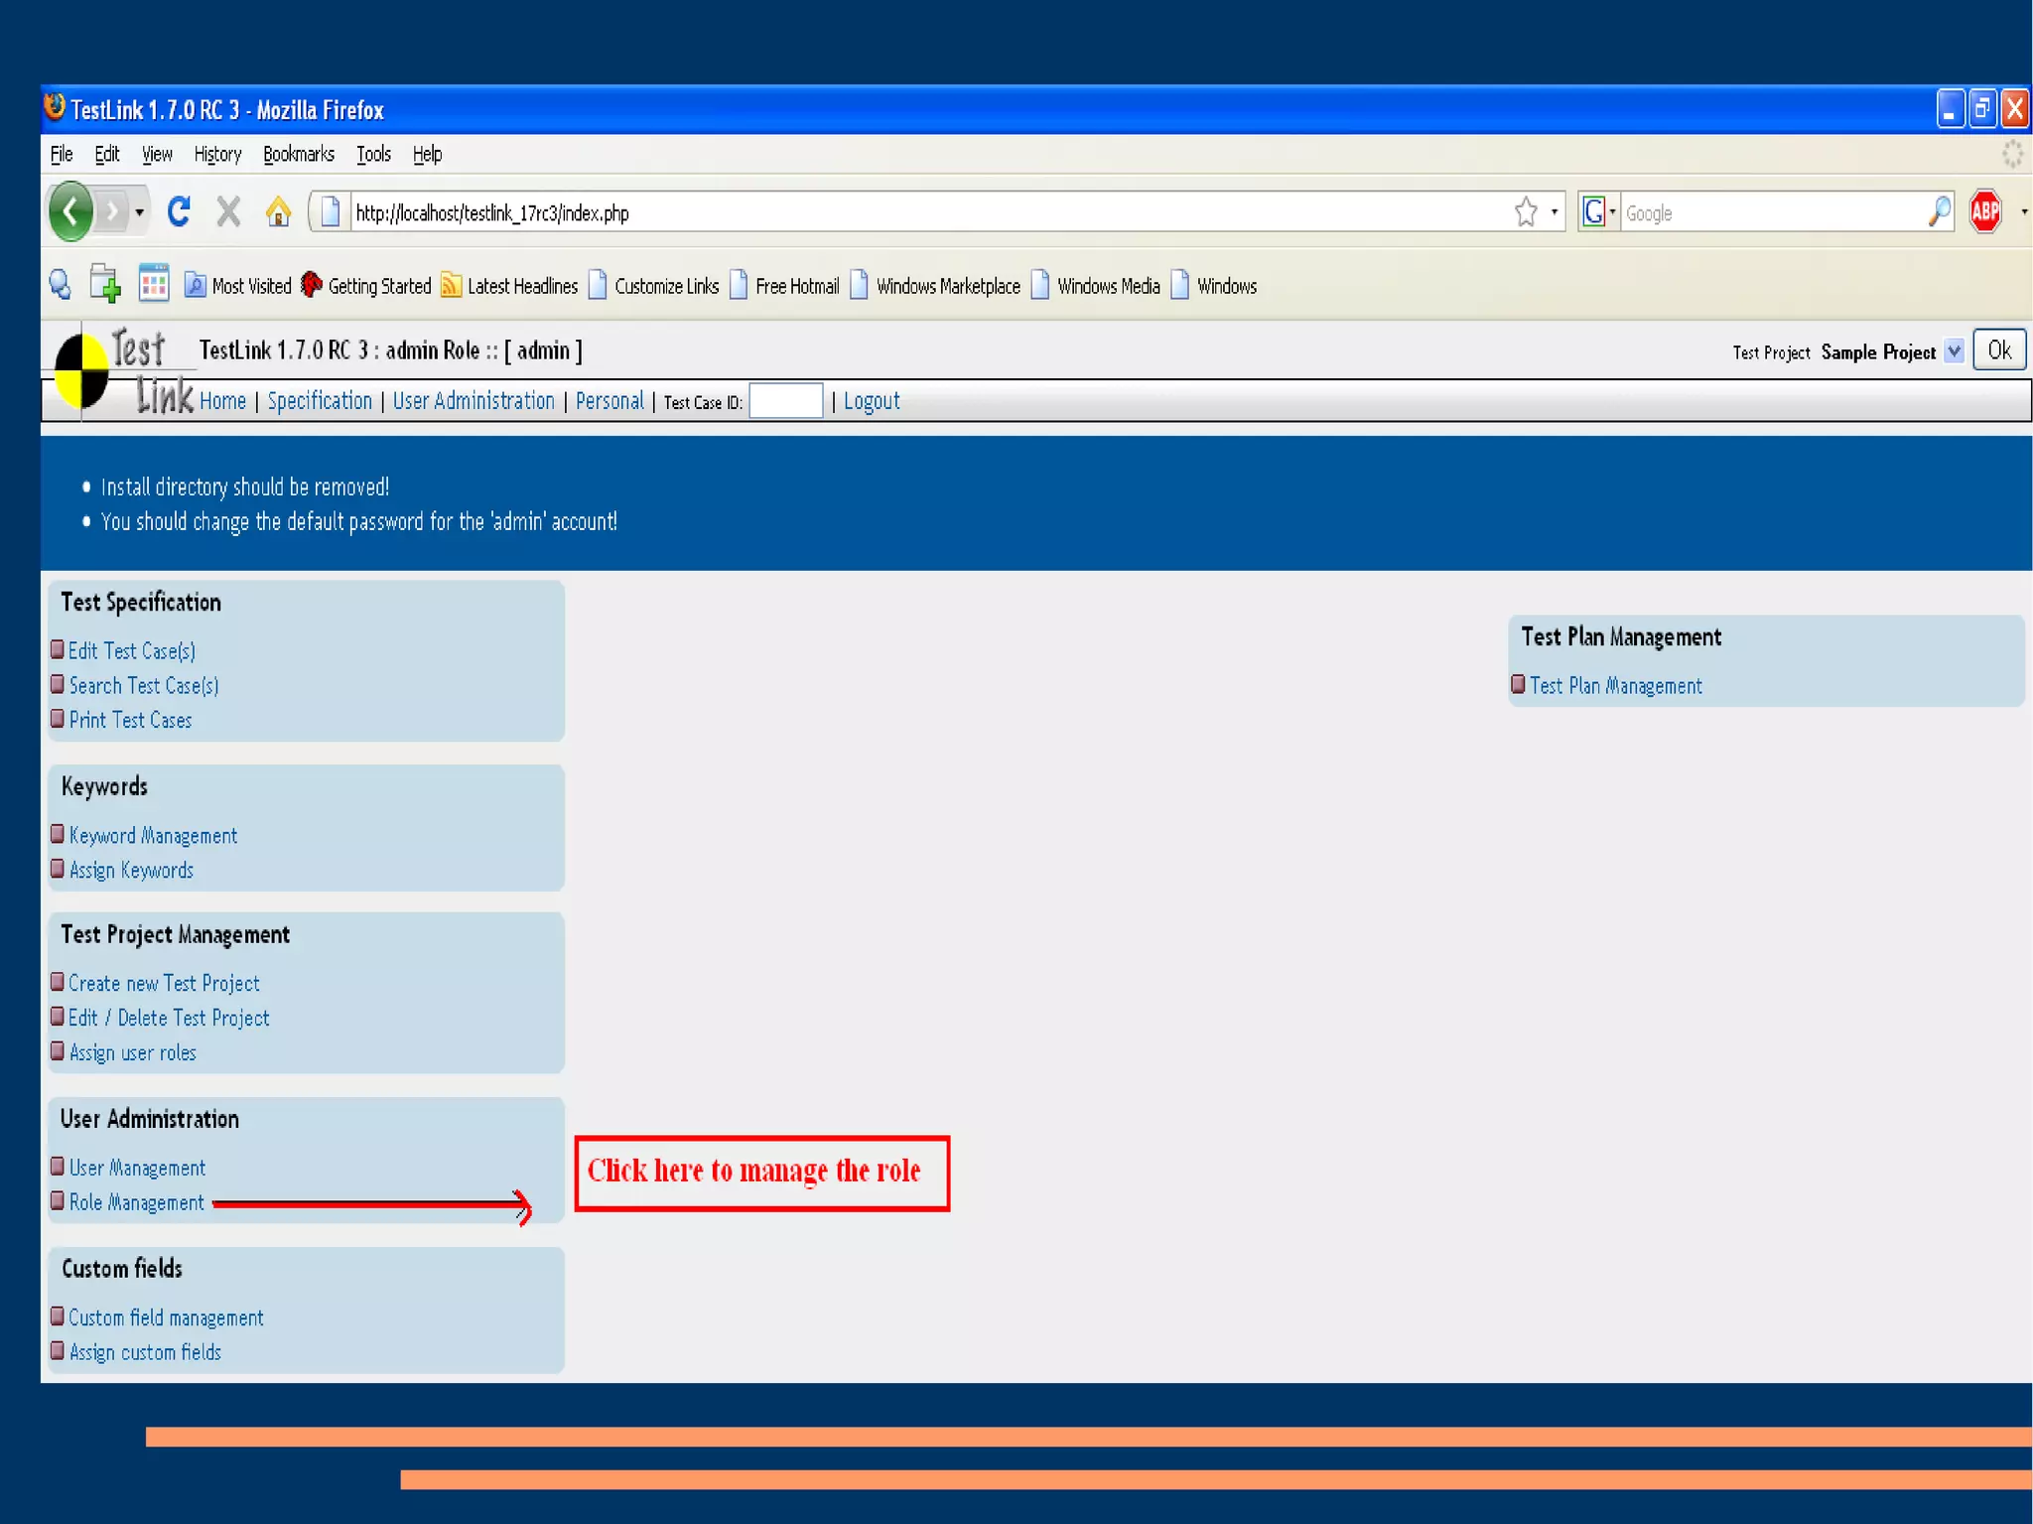
Task: Open Edit Test Case(s)
Action: pyautogui.click(x=132, y=651)
